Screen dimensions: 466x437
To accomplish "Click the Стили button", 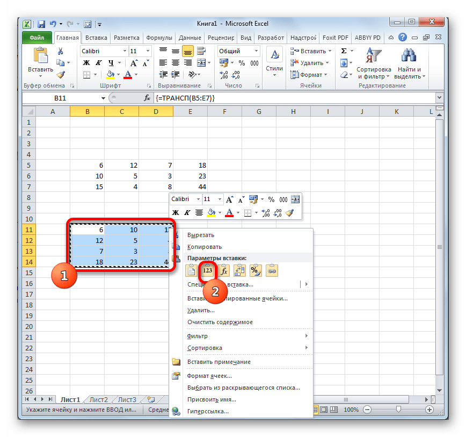I will click(x=274, y=62).
